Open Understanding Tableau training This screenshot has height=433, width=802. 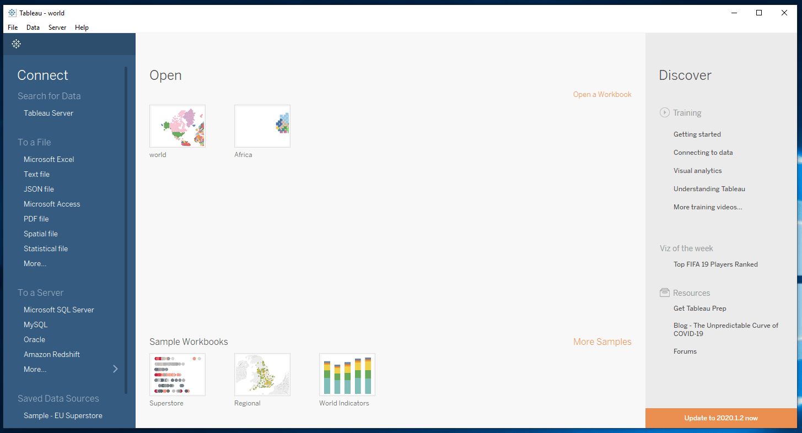(709, 188)
